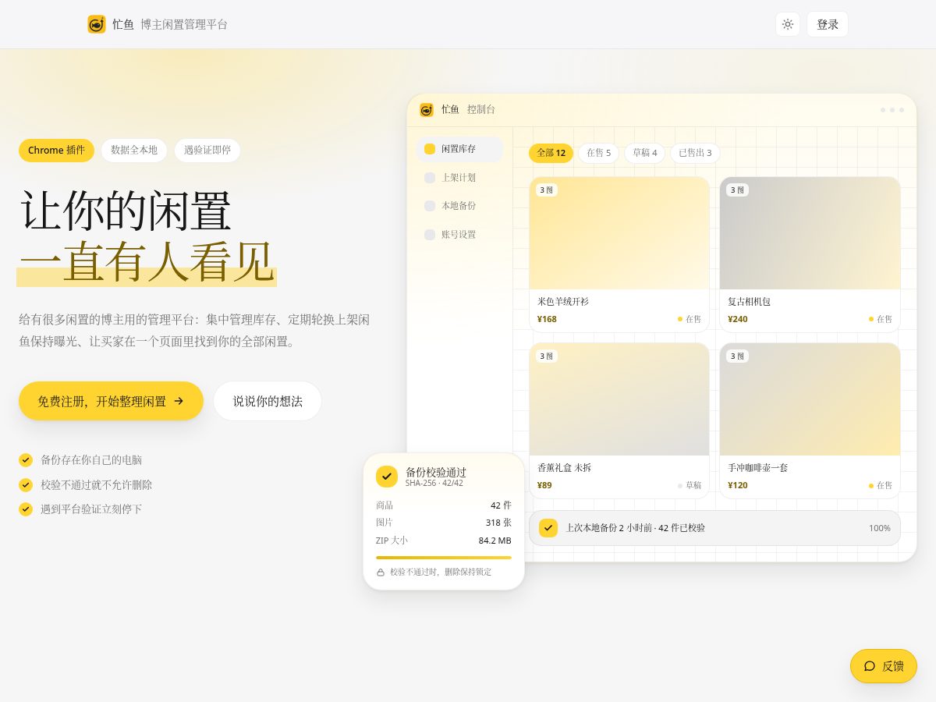Click the 说说你的想法 button
This screenshot has width=936, height=702.
[268, 401]
